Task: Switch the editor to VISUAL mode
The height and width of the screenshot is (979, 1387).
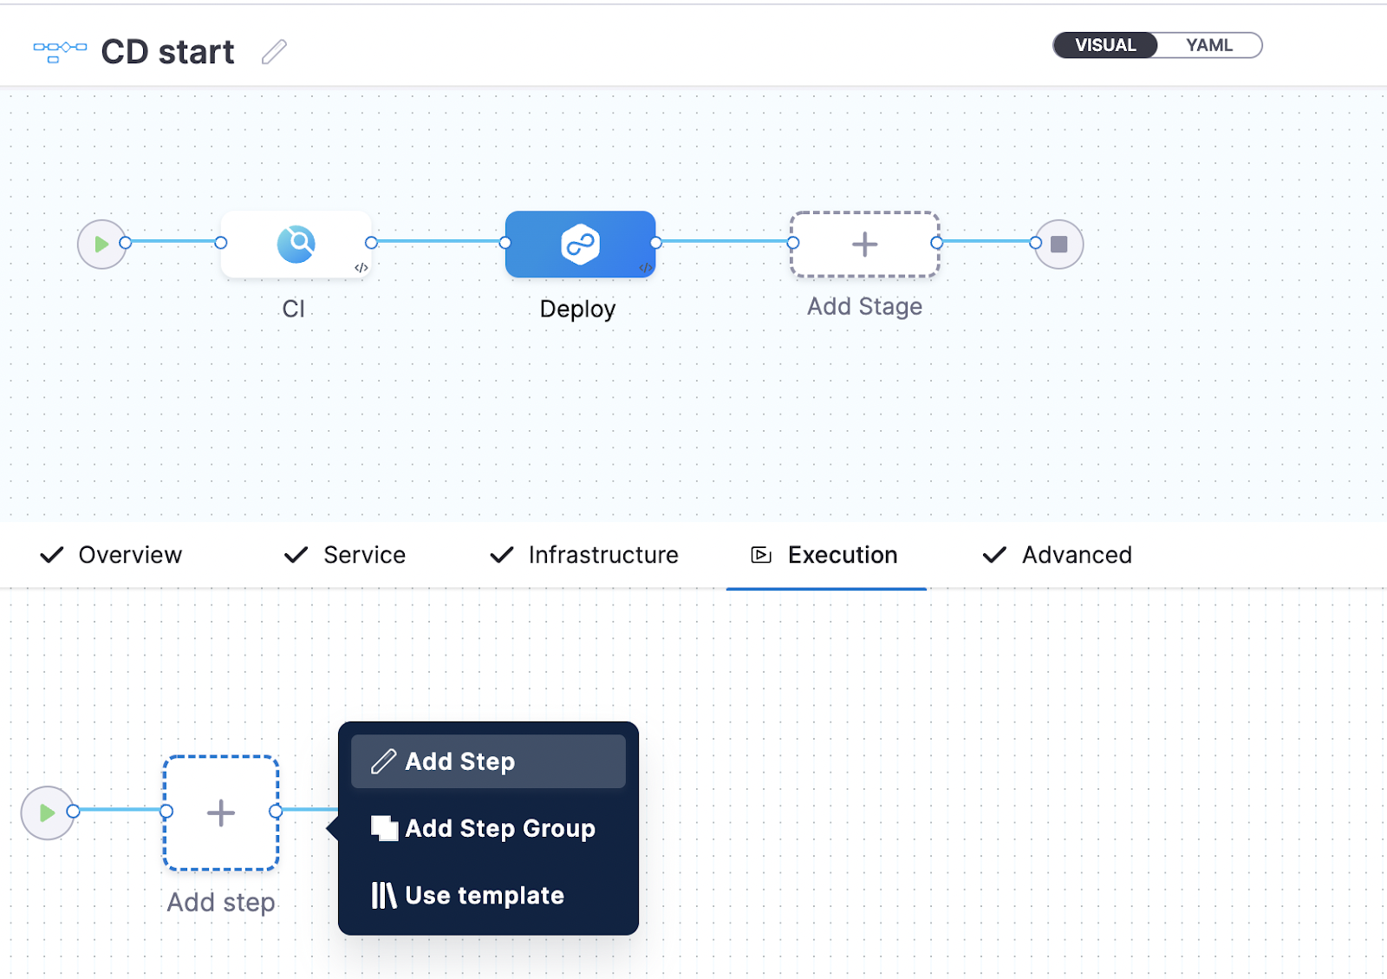Action: click(x=1104, y=44)
